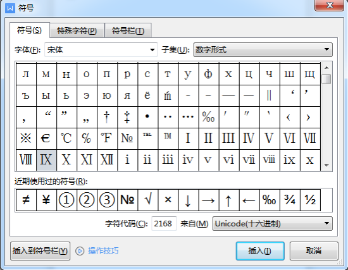Screen dimensions: 348x270
Task: Select the per mille ‰ symbol in grid
Action: coord(209,117)
